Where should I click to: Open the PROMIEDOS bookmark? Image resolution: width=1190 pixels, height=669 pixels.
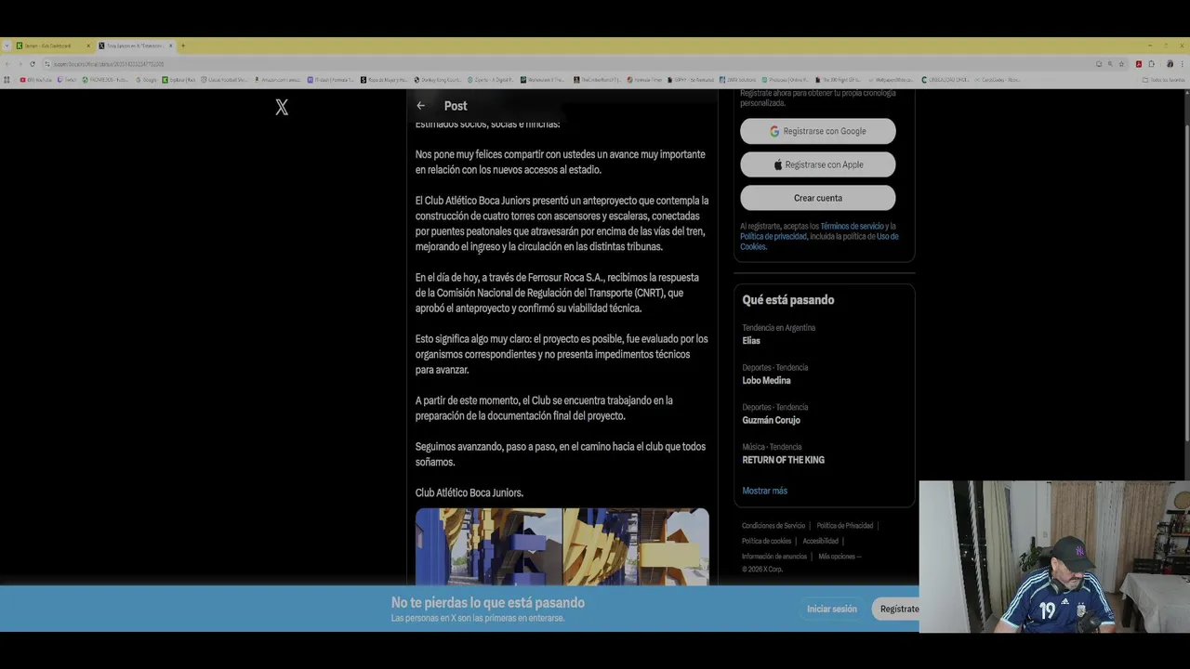coord(105,80)
